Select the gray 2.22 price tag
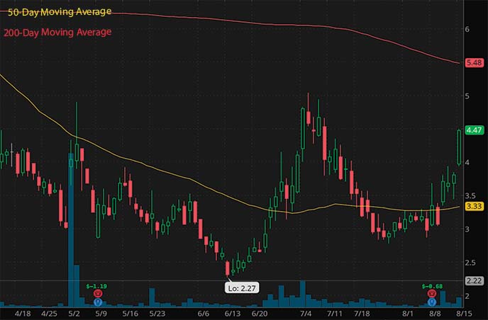Screen dimensions: 488x320 [x=475, y=281]
